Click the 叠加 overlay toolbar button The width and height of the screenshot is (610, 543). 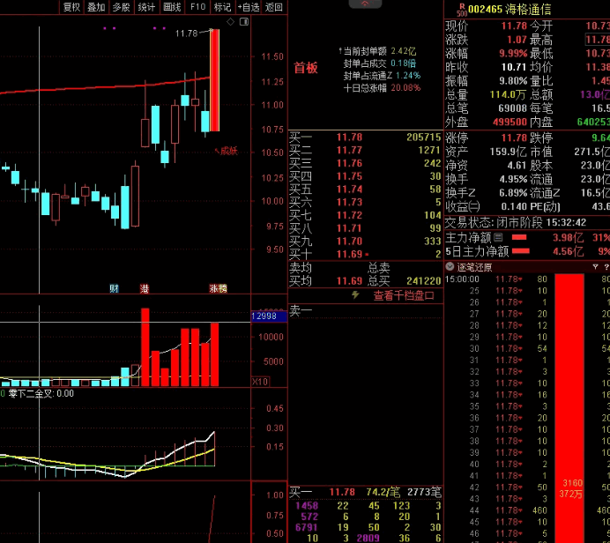point(96,7)
